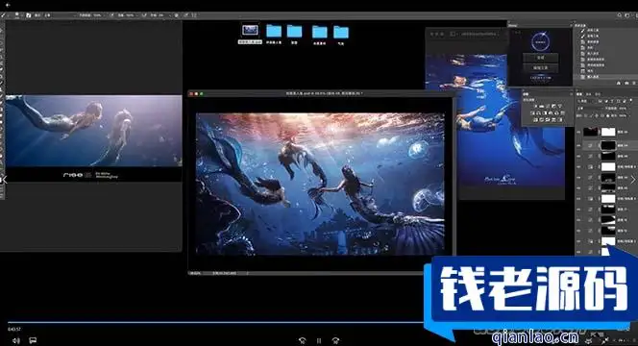Add a Hue/Saturation adjustment layer
The image size is (638, 346).
click(x=532, y=113)
